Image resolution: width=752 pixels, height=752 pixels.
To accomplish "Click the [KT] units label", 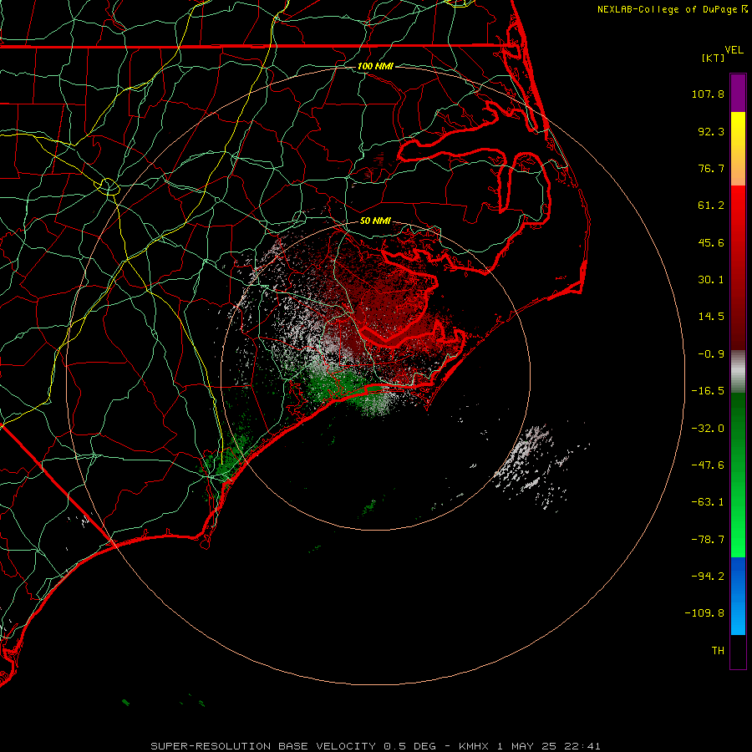I will [714, 58].
